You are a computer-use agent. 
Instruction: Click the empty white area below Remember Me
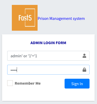[x=48, y=95]
